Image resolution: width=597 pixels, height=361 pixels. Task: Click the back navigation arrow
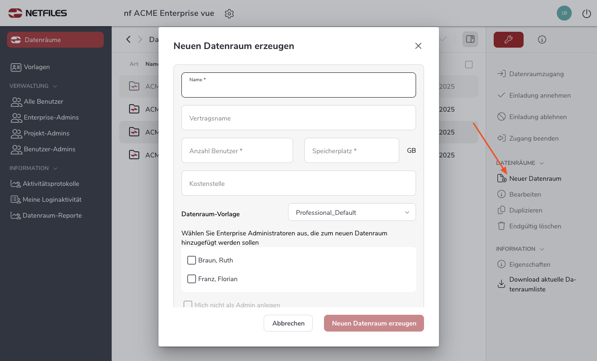(x=129, y=39)
